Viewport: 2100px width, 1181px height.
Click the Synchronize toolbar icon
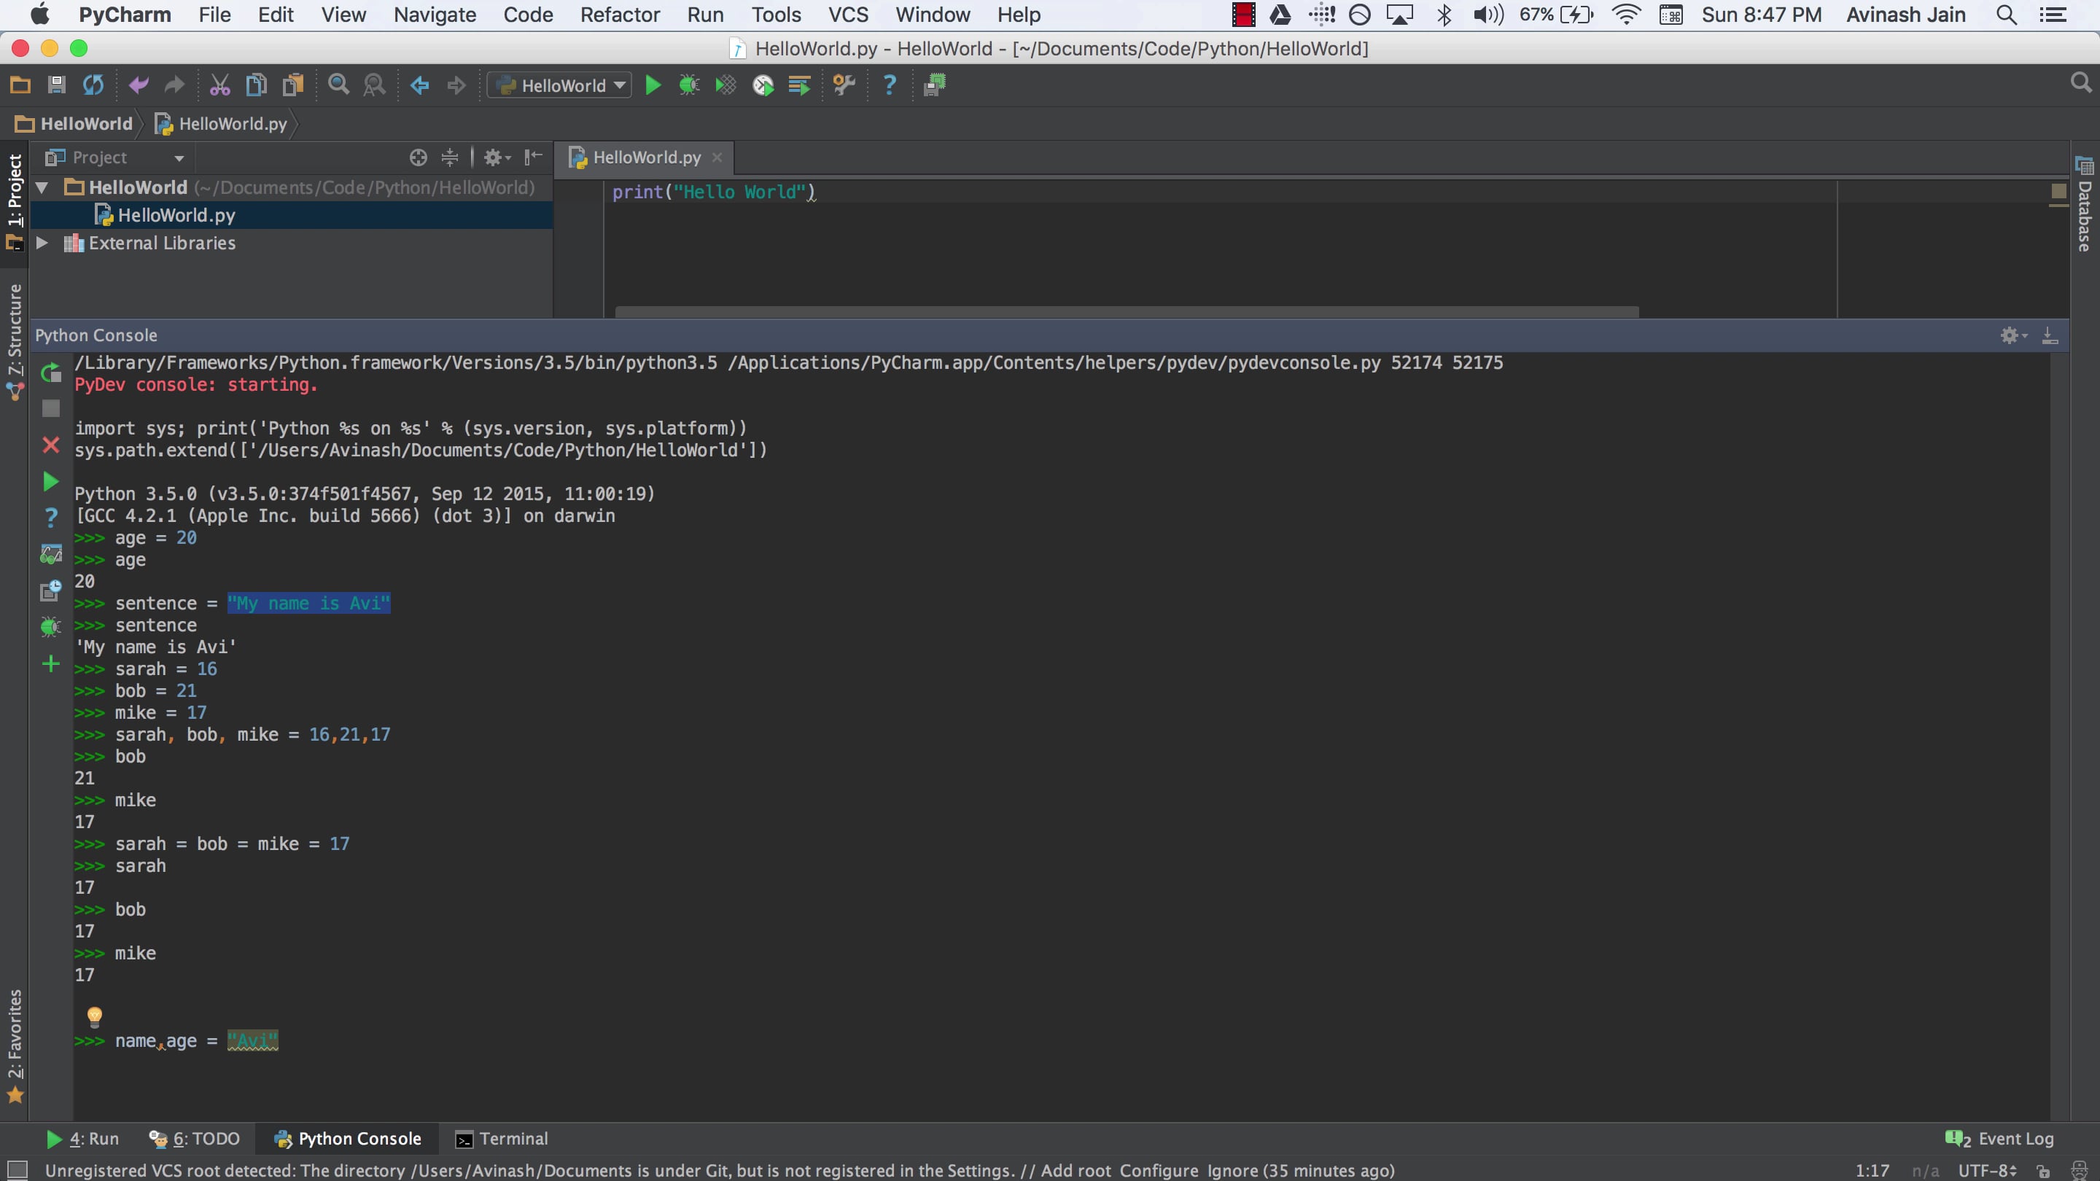[x=93, y=85]
